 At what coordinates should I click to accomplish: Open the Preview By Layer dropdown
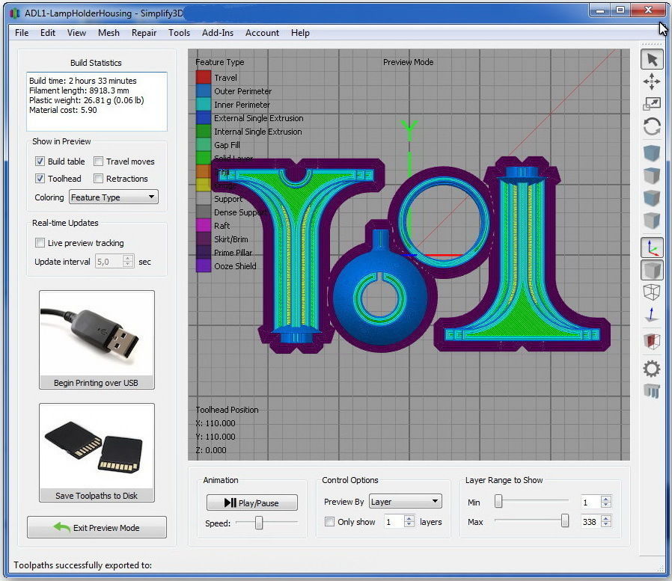coord(405,501)
